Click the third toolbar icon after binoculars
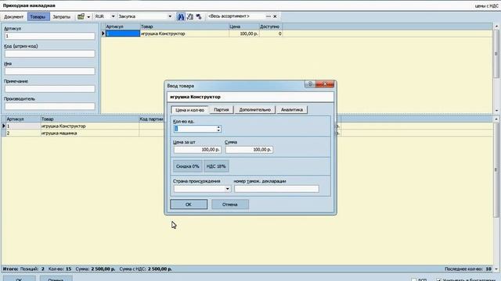Image resolution: width=501 pixels, height=281 pixels. point(199,16)
